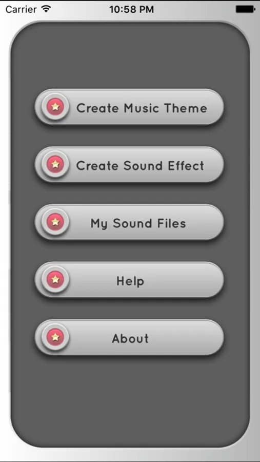Choose the Create Sound Effect button
This screenshot has height=462, width=260.
129,164
